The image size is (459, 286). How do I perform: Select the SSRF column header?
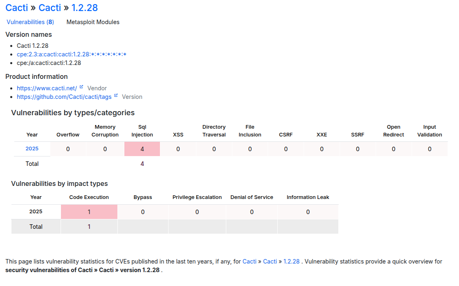coord(358,134)
